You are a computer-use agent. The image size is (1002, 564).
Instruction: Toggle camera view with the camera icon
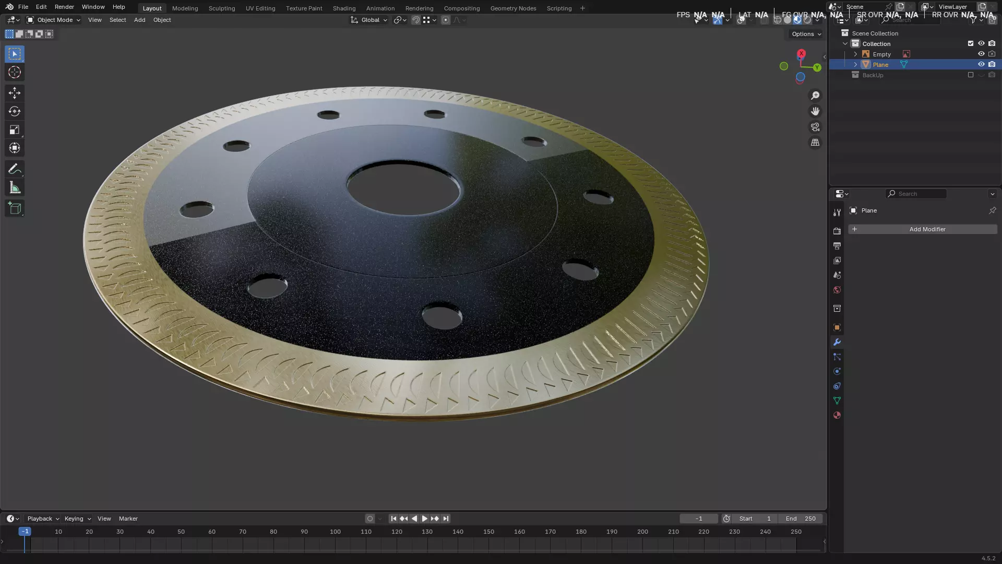pyautogui.click(x=815, y=127)
